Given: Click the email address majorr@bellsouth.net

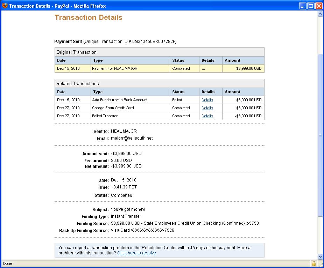Looking at the screenshot, I should pos(132,138).
